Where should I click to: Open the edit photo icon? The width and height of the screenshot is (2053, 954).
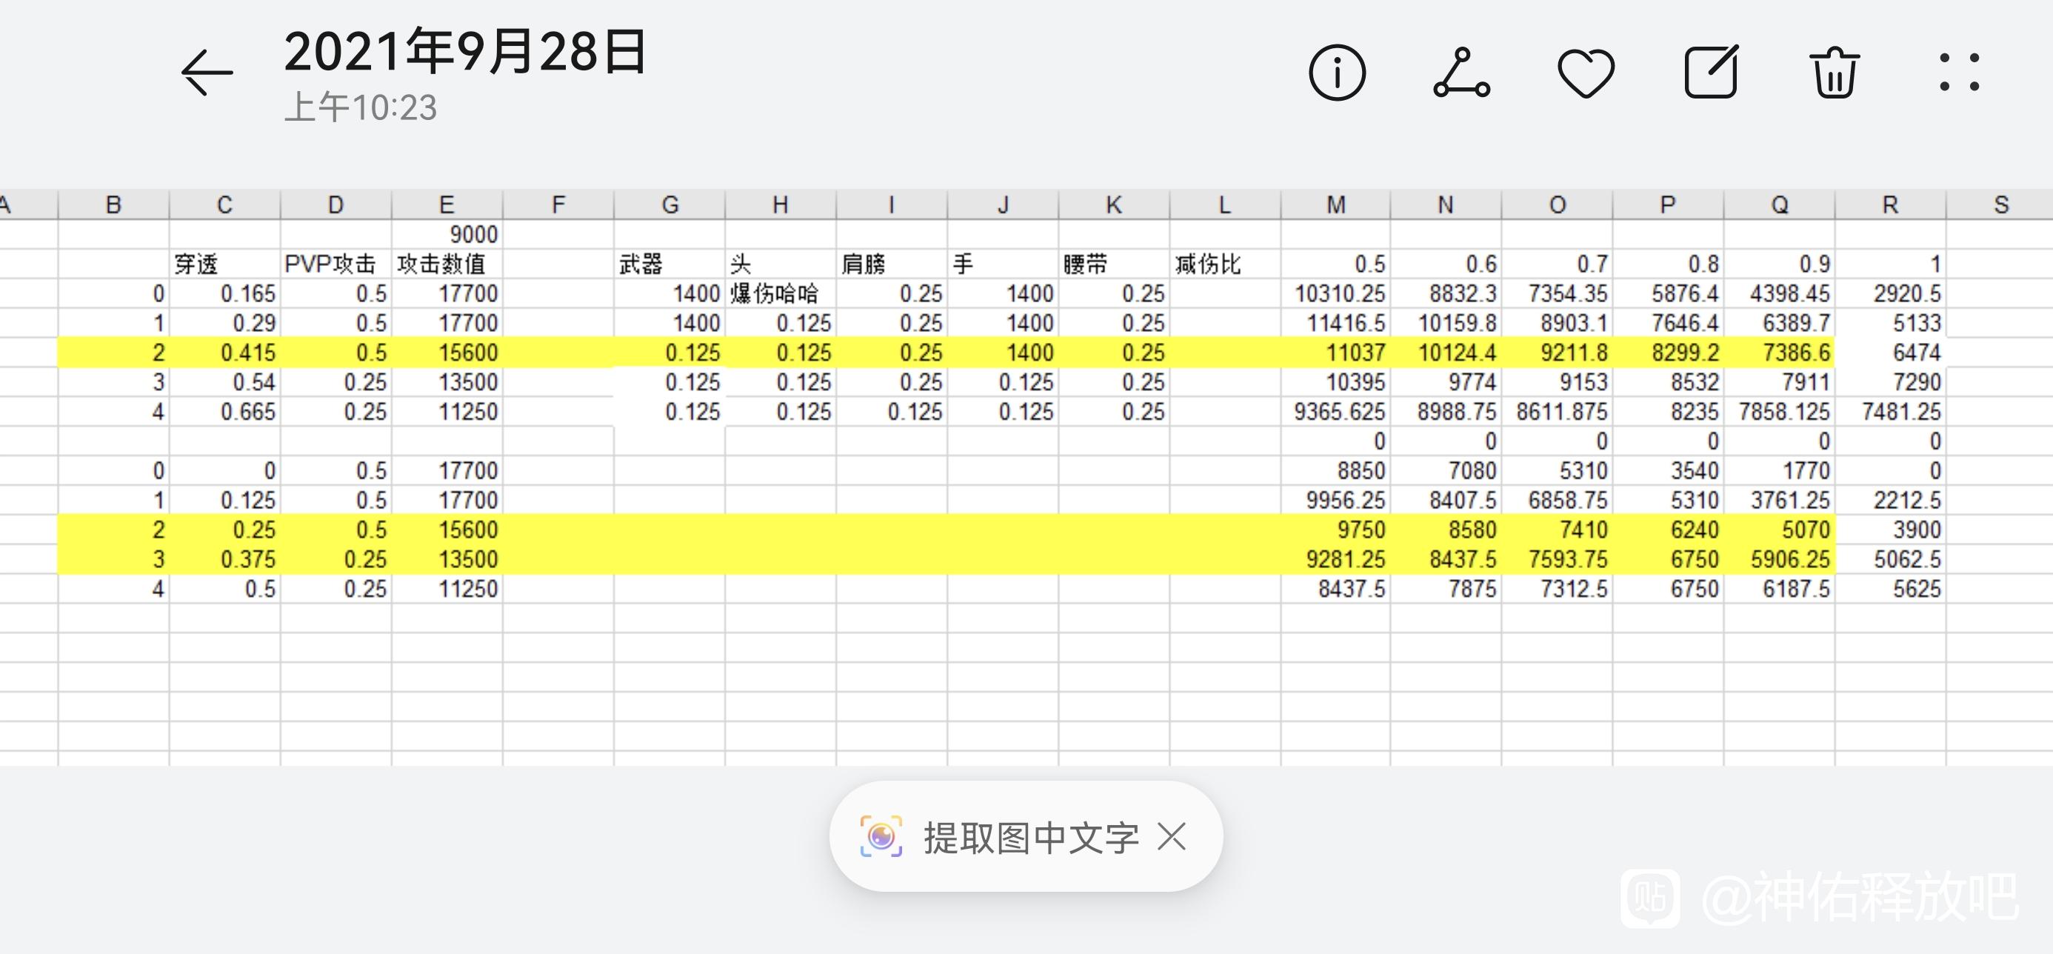[1710, 72]
